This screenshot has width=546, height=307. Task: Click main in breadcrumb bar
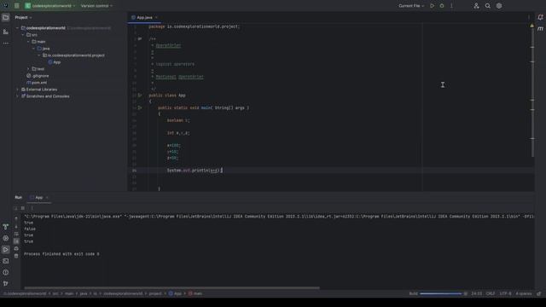pyautogui.click(x=195, y=293)
